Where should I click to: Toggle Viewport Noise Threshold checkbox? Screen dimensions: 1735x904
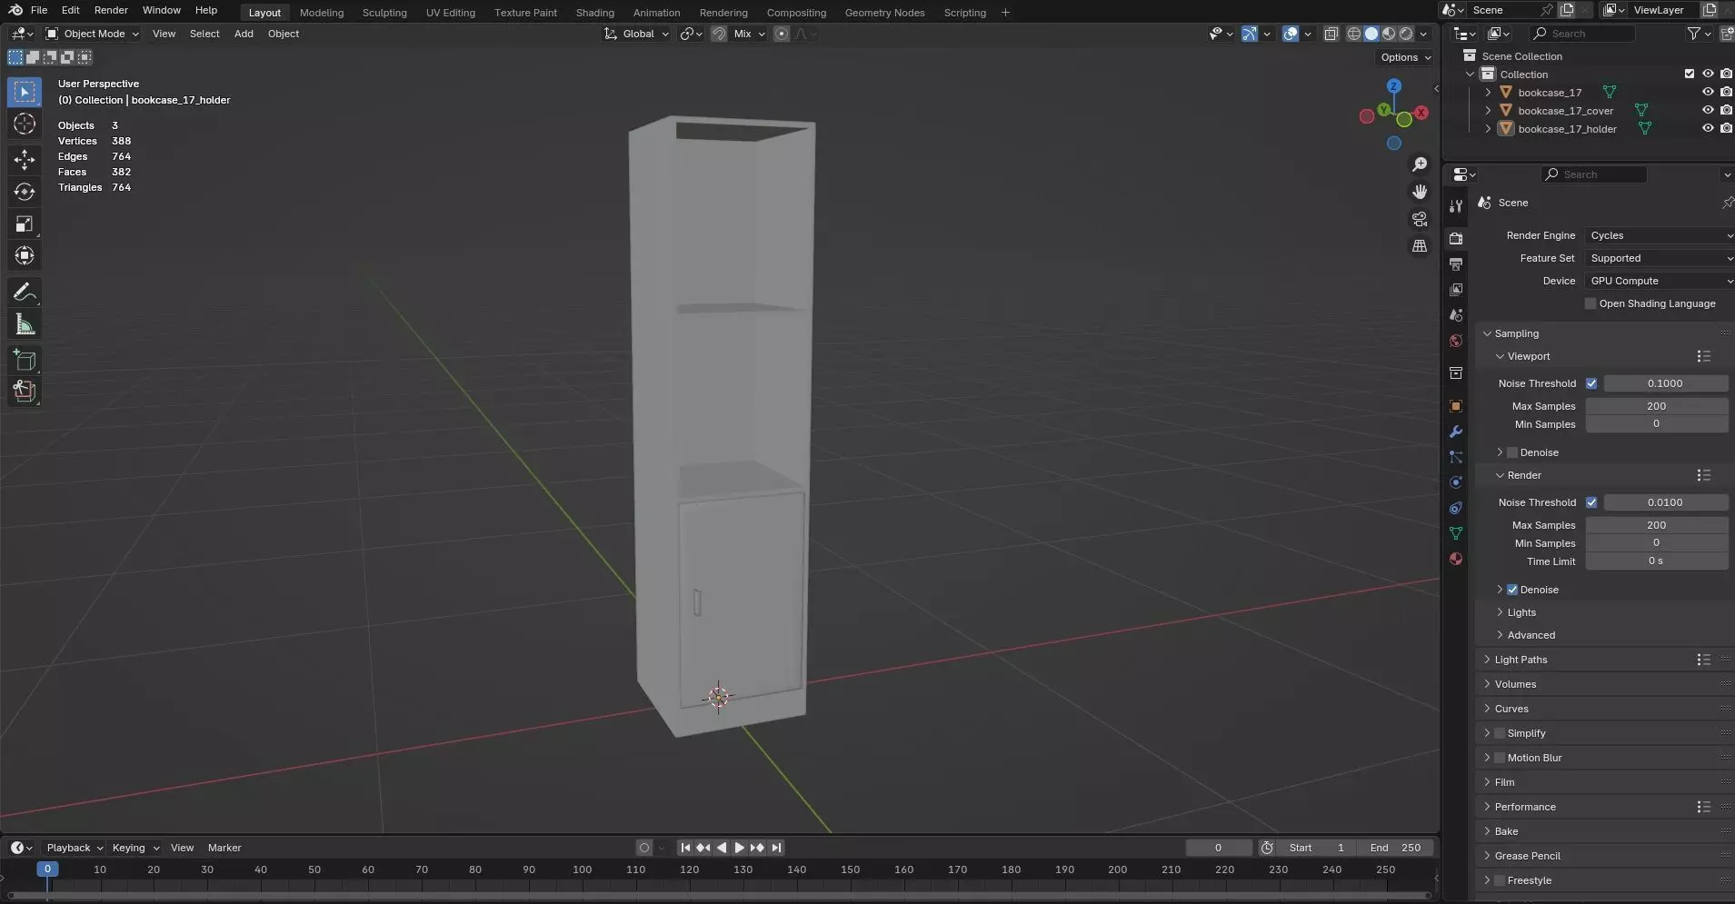[x=1591, y=383]
